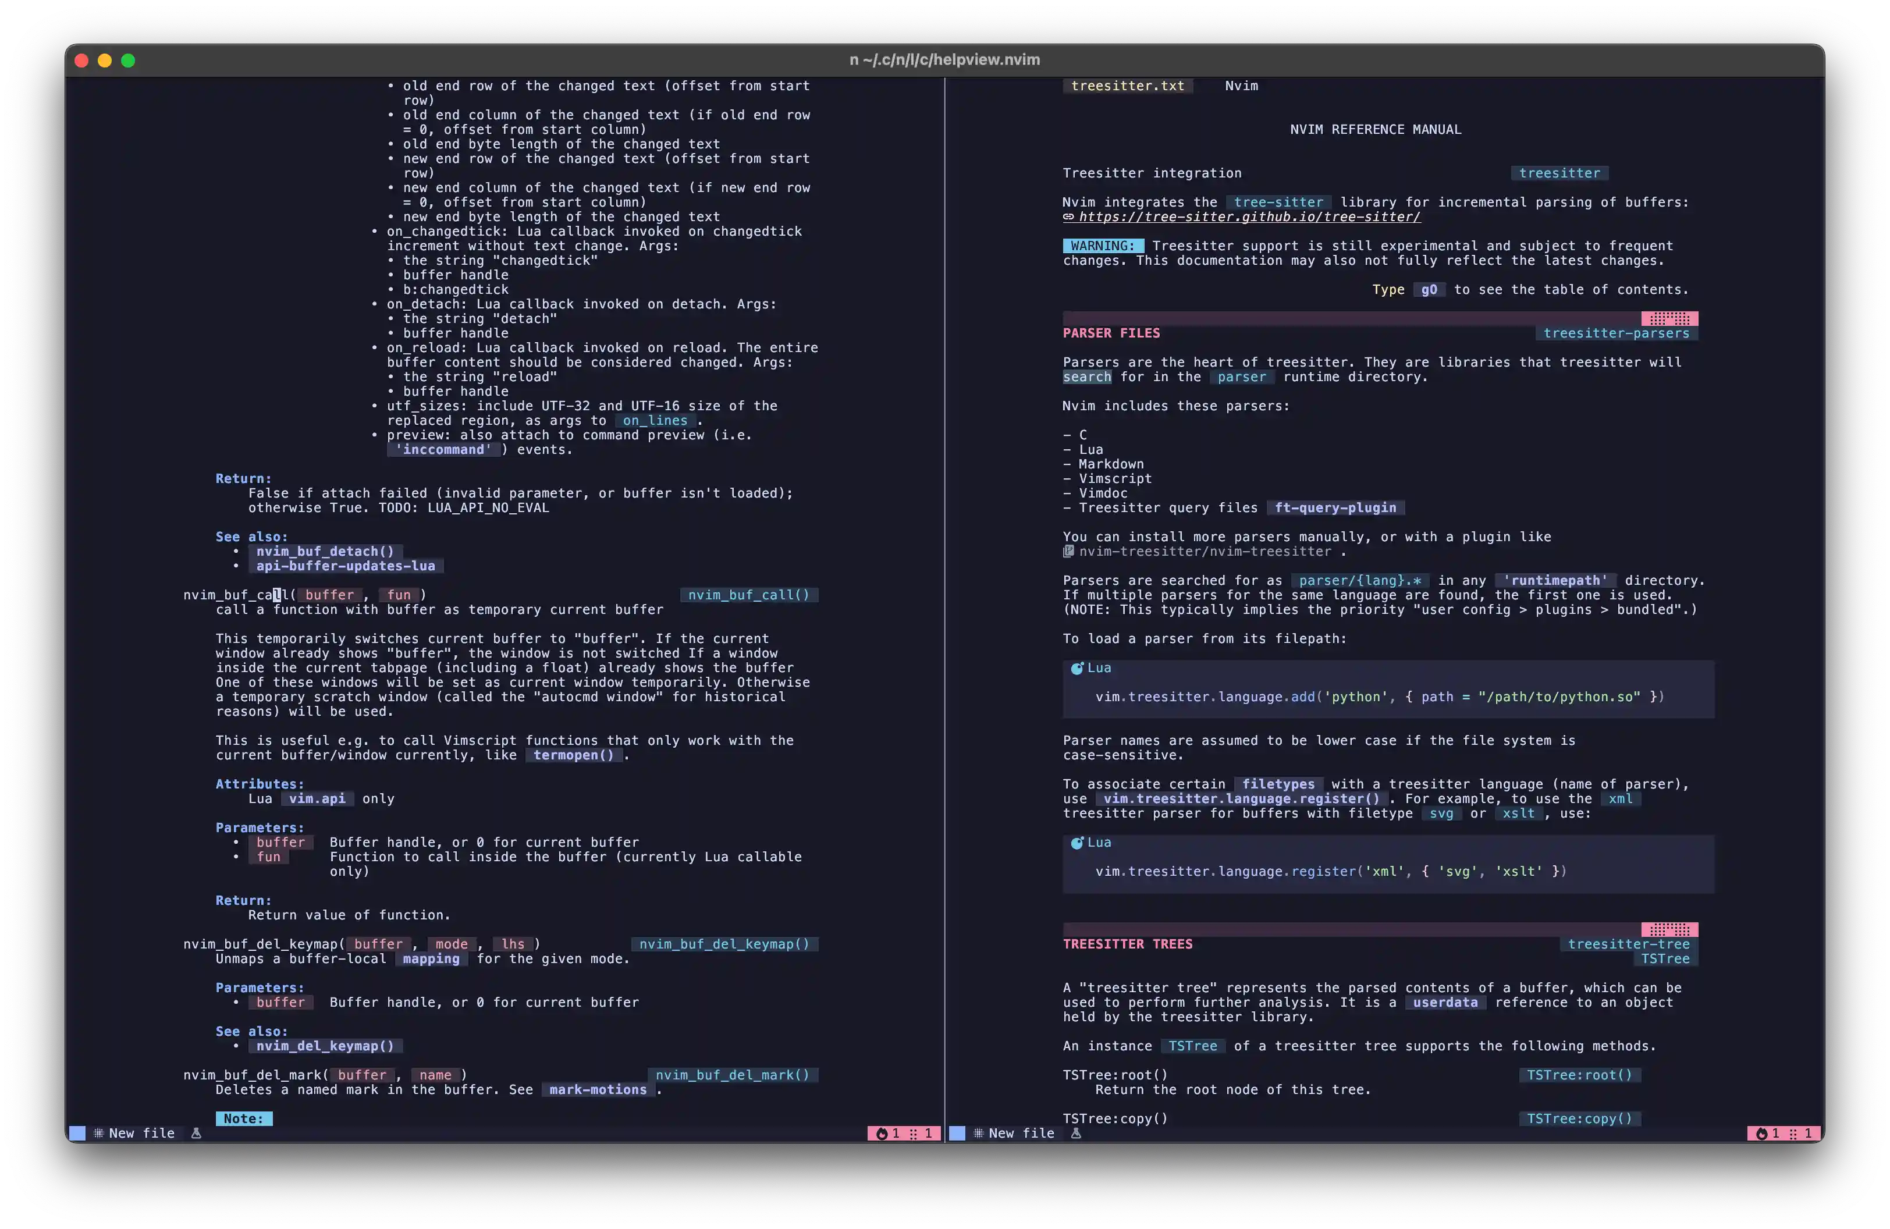Click the treesitter.txt file label
Screen dimensions: 1890x1229
pos(1127,86)
